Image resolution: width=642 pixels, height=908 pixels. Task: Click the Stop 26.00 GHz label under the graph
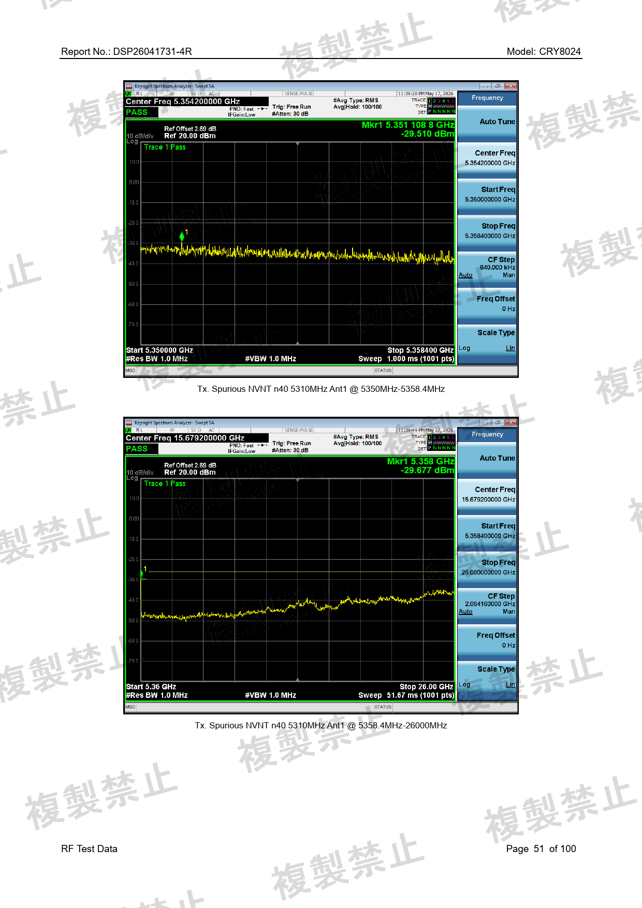(x=427, y=687)
